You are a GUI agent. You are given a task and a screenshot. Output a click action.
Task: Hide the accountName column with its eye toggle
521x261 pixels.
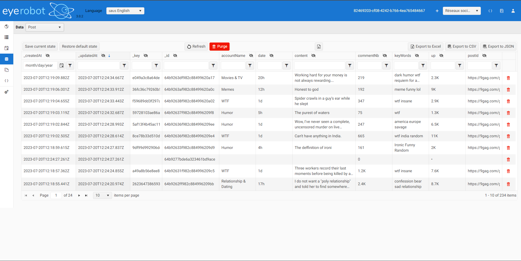pyautogui.click(x=251, y=56)
